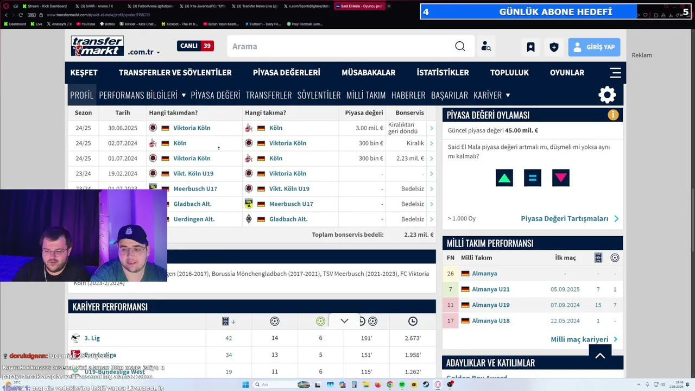Switch to the BAŞARILAR tab
The image size is (695, 391).
449,95
